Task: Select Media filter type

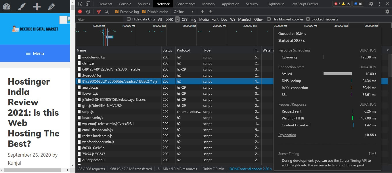Action: [x=204, y=19]
